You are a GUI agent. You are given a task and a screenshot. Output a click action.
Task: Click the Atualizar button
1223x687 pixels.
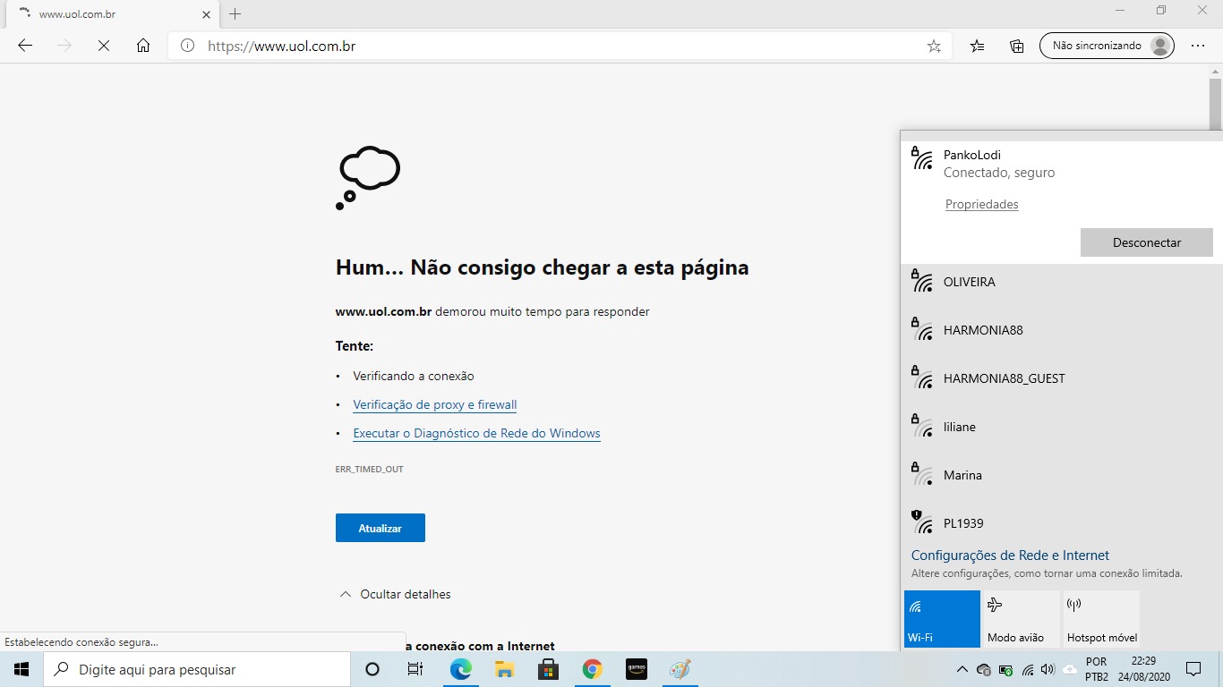coord(381,528)
